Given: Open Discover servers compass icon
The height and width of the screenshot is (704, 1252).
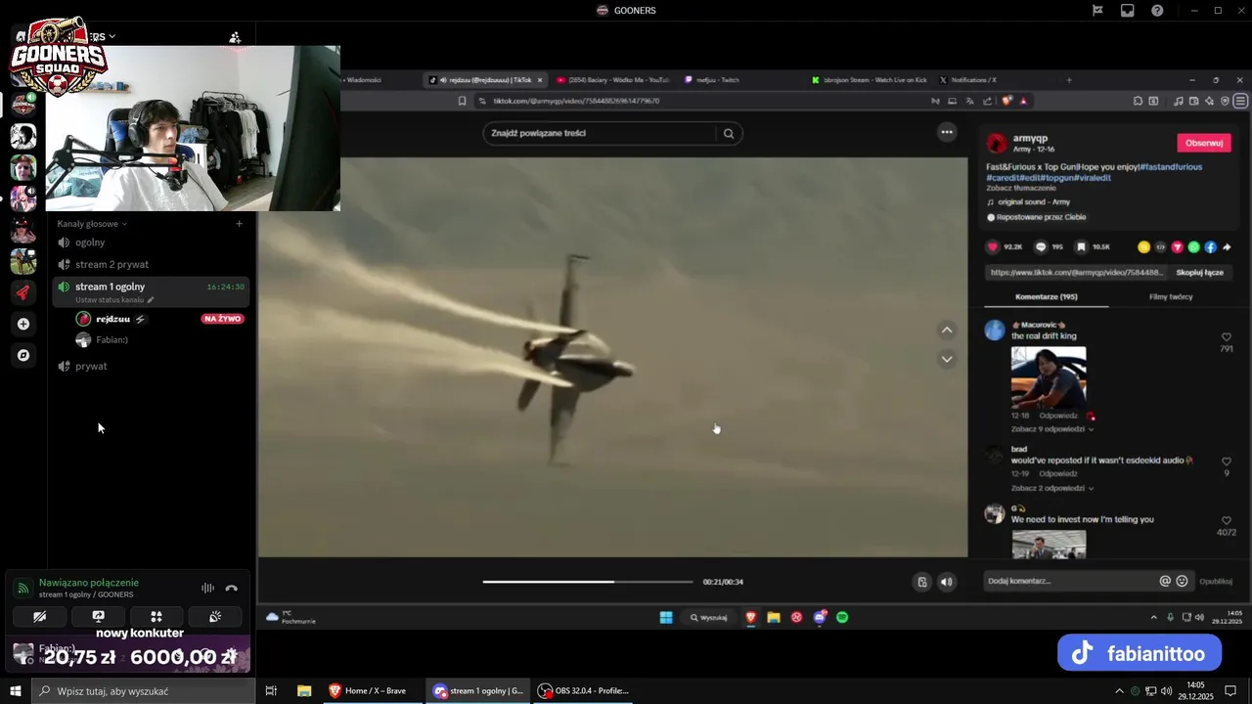Looking at the screenshot, I should 23,355.
